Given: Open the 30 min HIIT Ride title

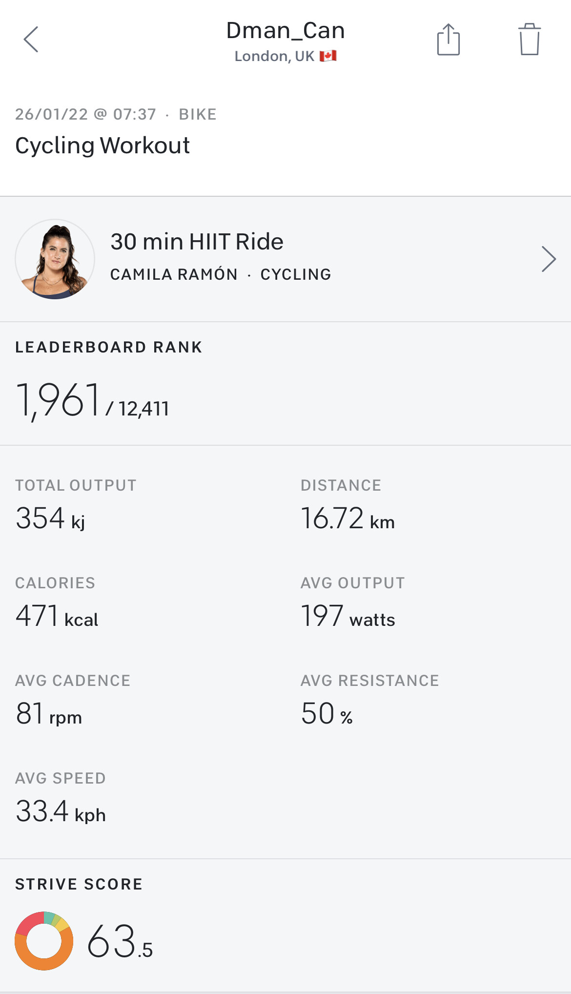Looking at the screenshot, I should [197, 242].
